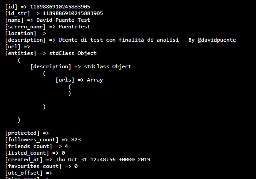Click the id value 1189886910245883905
Screen dimensions: 256x179
point(60,7)
